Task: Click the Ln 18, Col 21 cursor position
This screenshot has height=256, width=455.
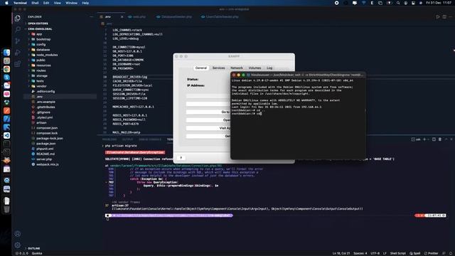Action: point(341,253)
